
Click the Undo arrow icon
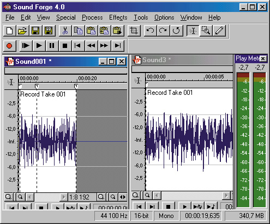(x=150, y=31)
